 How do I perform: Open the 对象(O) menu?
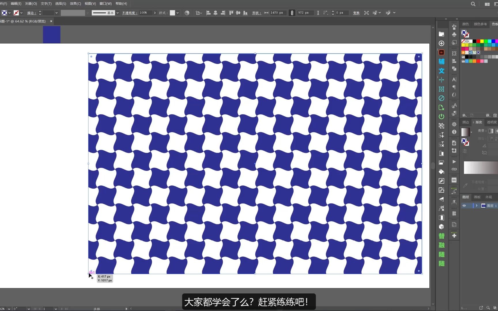[x=31, y=4]
